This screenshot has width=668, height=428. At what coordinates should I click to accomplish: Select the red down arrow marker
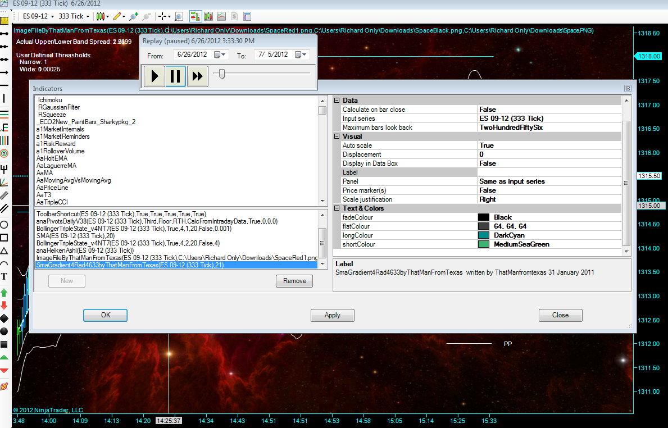pyautogui.click(x=4, y=306)
